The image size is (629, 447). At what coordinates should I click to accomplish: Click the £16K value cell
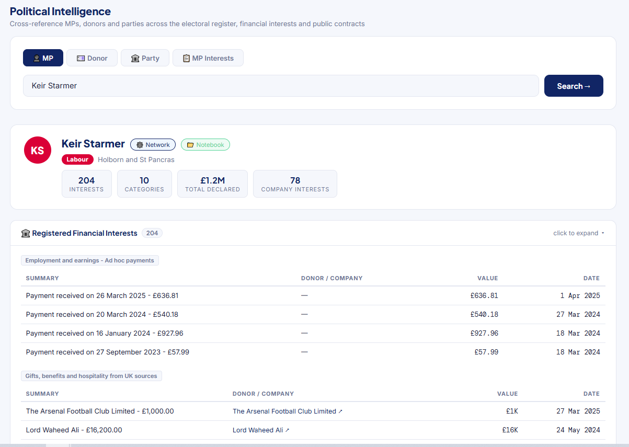(x=510, y=430)
